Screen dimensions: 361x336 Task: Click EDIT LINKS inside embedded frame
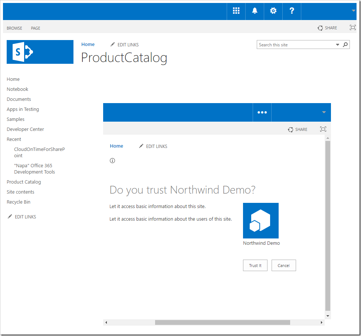point(157,146)
